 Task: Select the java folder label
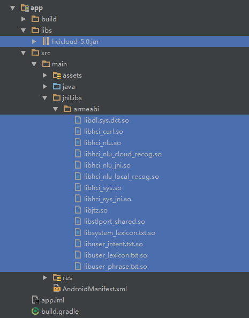point(69,87)
